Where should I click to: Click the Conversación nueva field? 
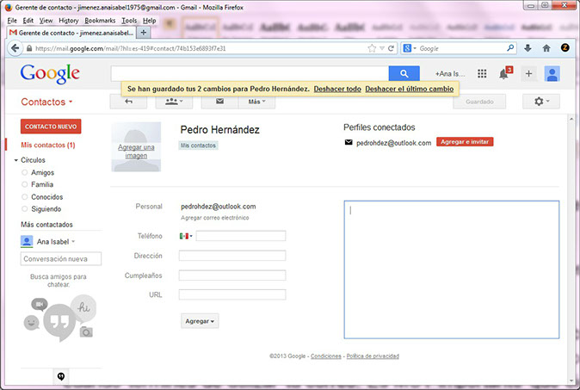point(61,258)
